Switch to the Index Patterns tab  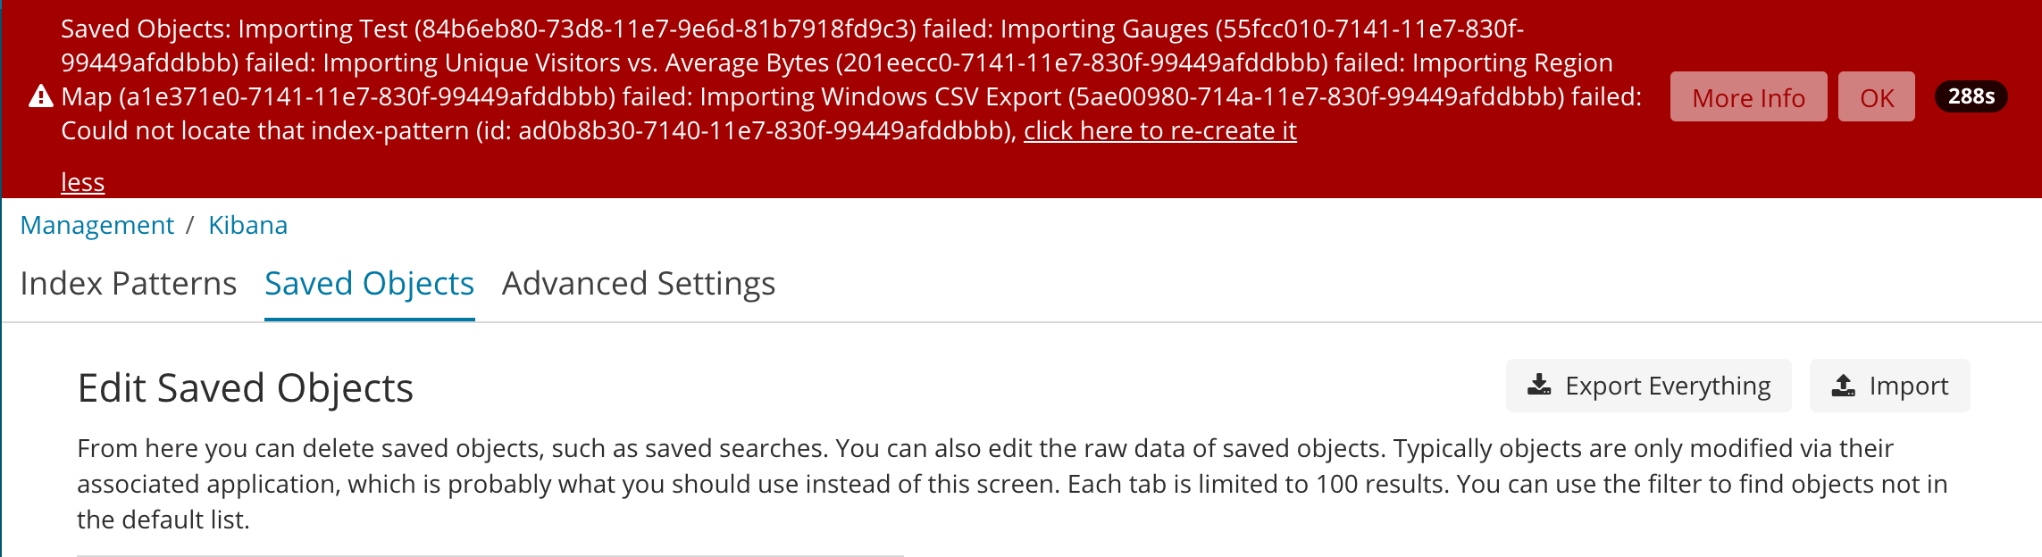click(x=128, y=283)
